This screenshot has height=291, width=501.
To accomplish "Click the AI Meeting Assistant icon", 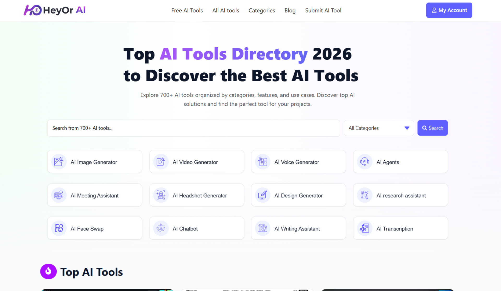I will [x=59, y=195].
